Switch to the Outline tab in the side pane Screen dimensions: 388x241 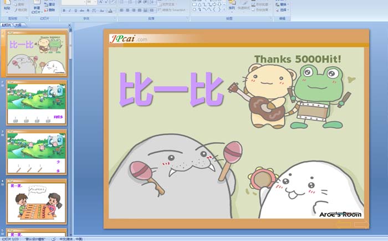pyautogui.click(x=18, y=25)
